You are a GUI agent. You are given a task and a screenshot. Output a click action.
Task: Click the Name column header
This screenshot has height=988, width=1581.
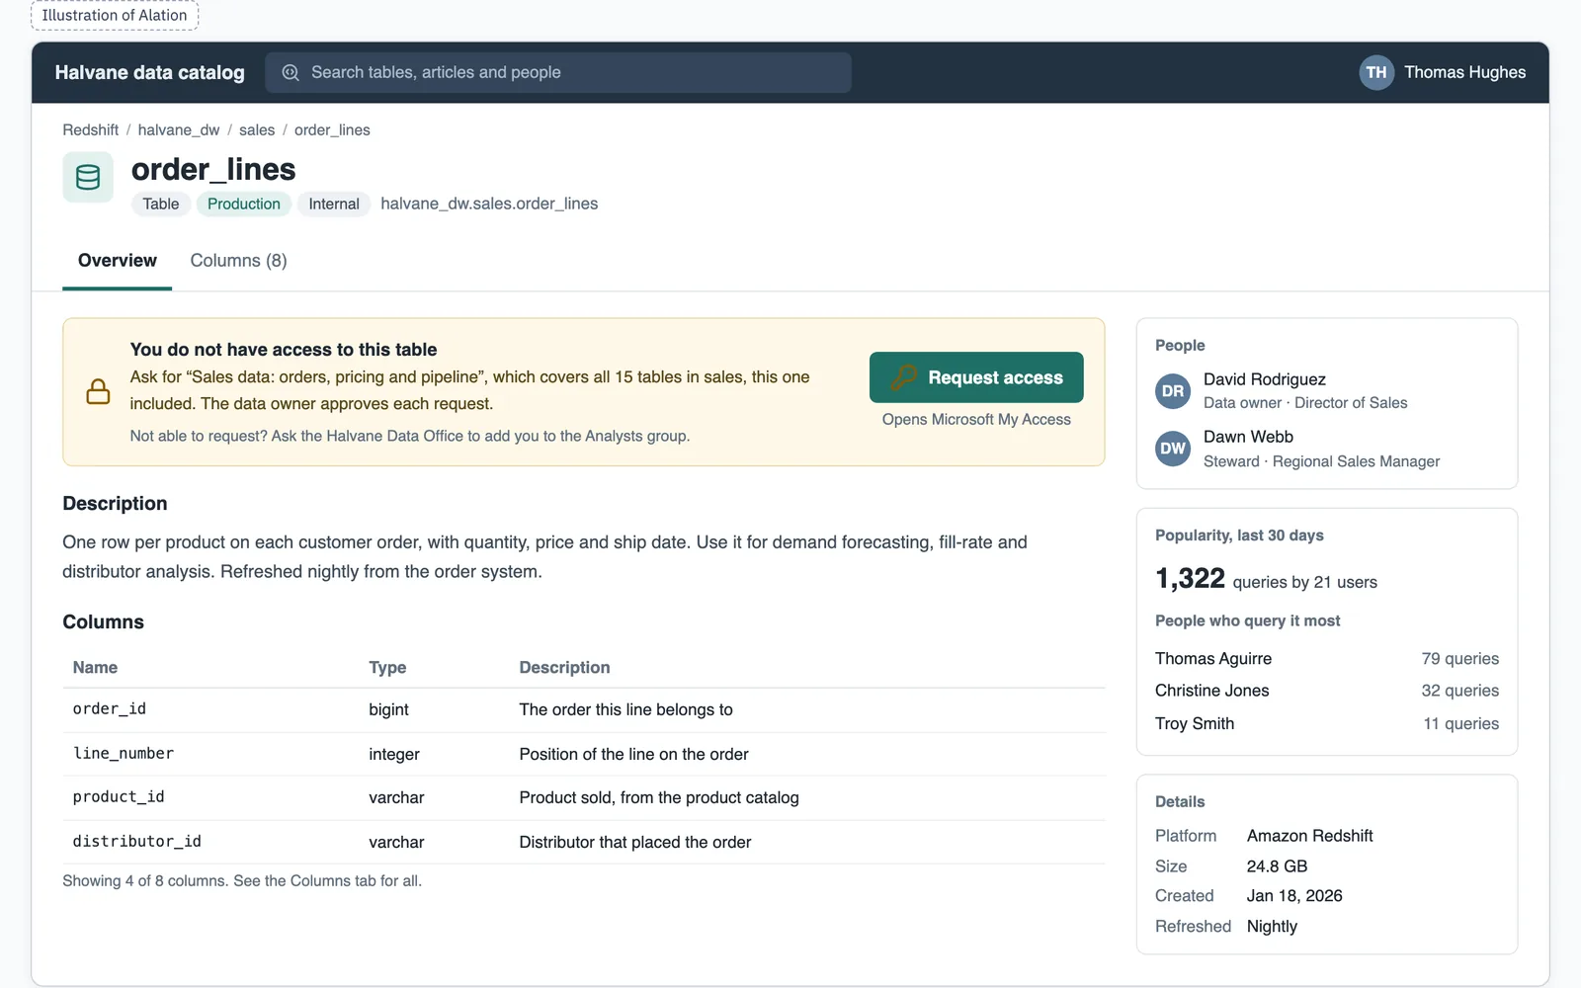95,668
